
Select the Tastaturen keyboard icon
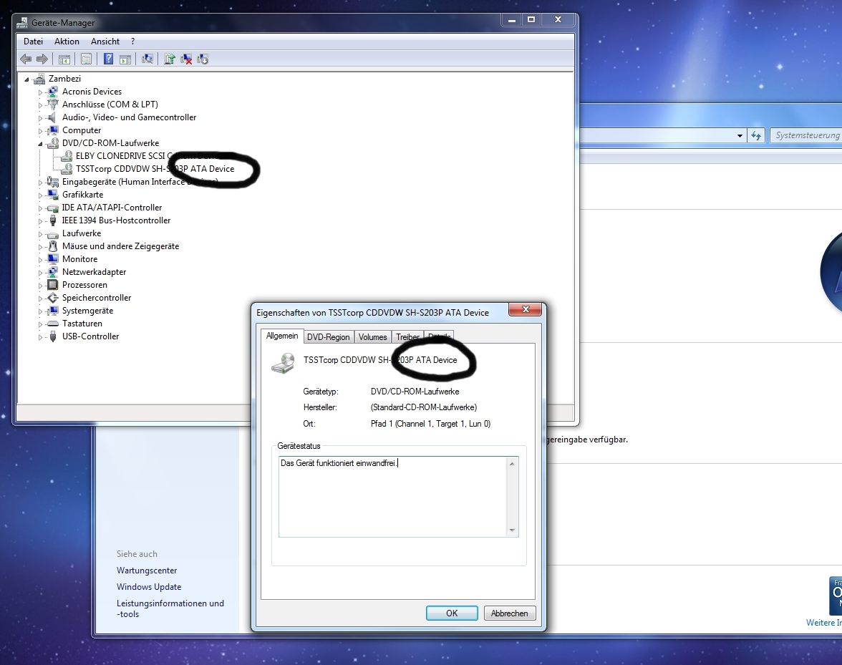[53, 324]
